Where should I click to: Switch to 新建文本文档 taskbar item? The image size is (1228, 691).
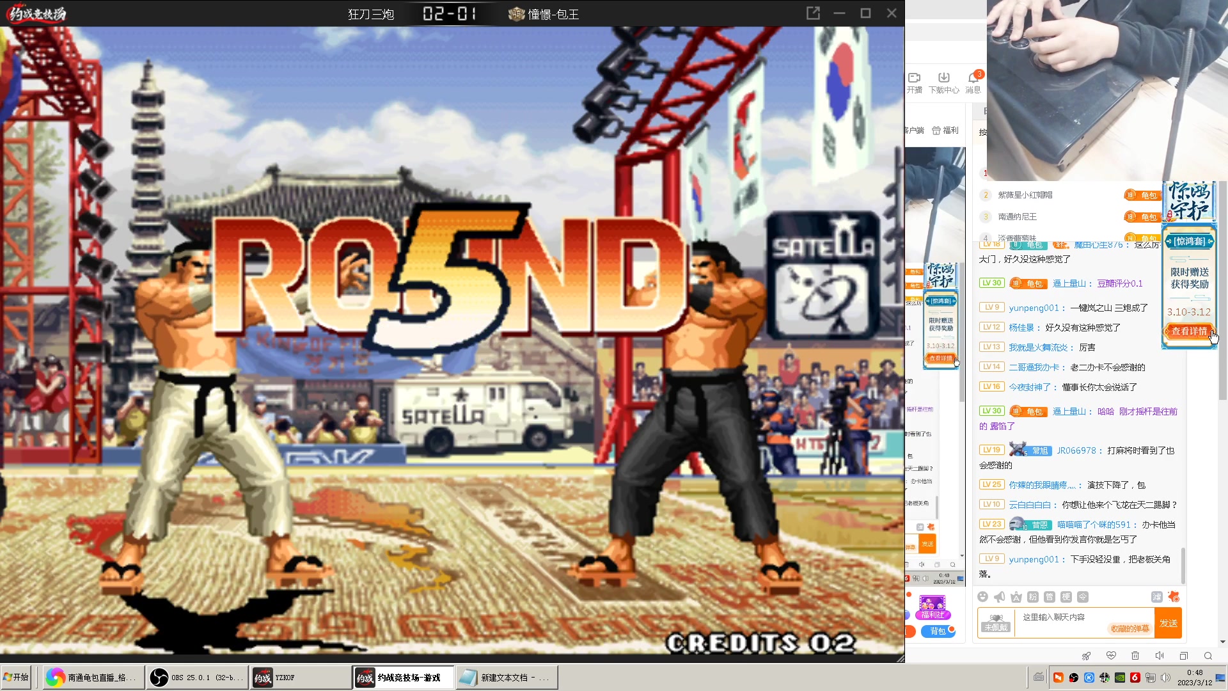507,678
